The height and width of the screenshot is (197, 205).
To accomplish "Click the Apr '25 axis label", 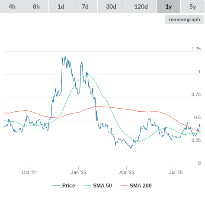I will (x=127, y=172).
